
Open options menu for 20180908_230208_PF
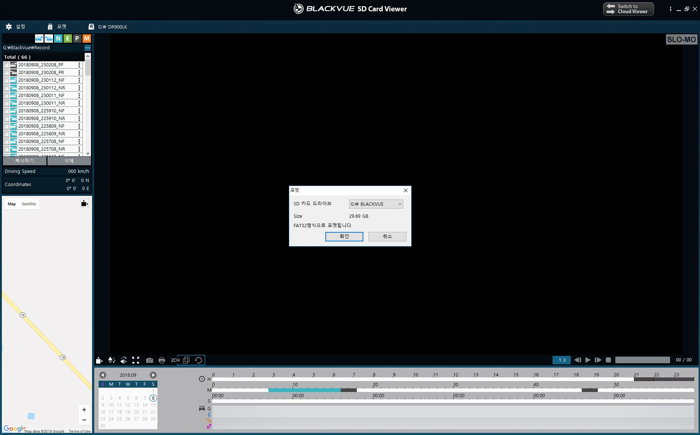79,65
